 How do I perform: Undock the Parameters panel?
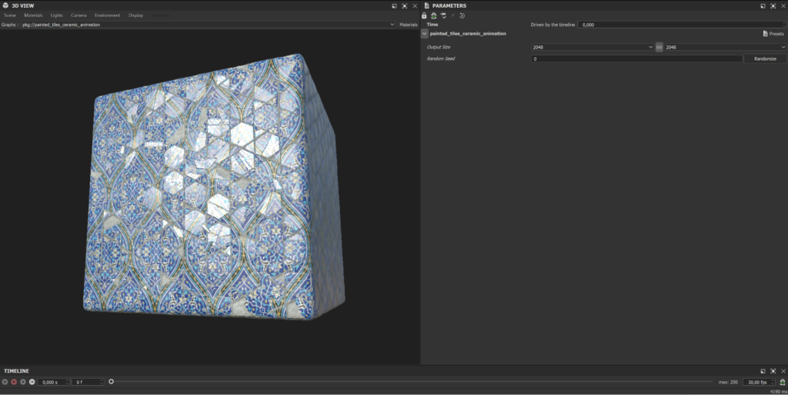click(x=763, y=5)
